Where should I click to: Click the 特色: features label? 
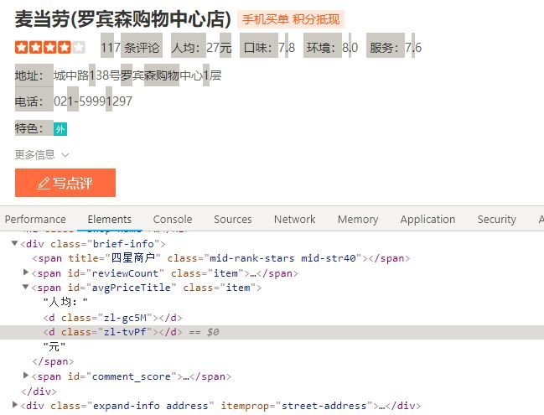pyautogui.click(x=29, y=129)
